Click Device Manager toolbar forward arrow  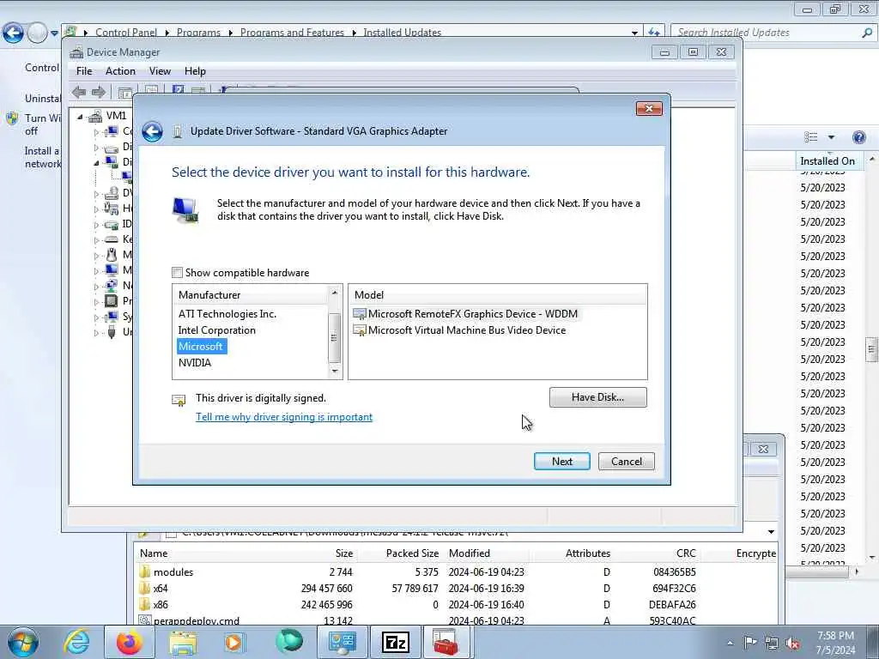(x=99, y=92)
